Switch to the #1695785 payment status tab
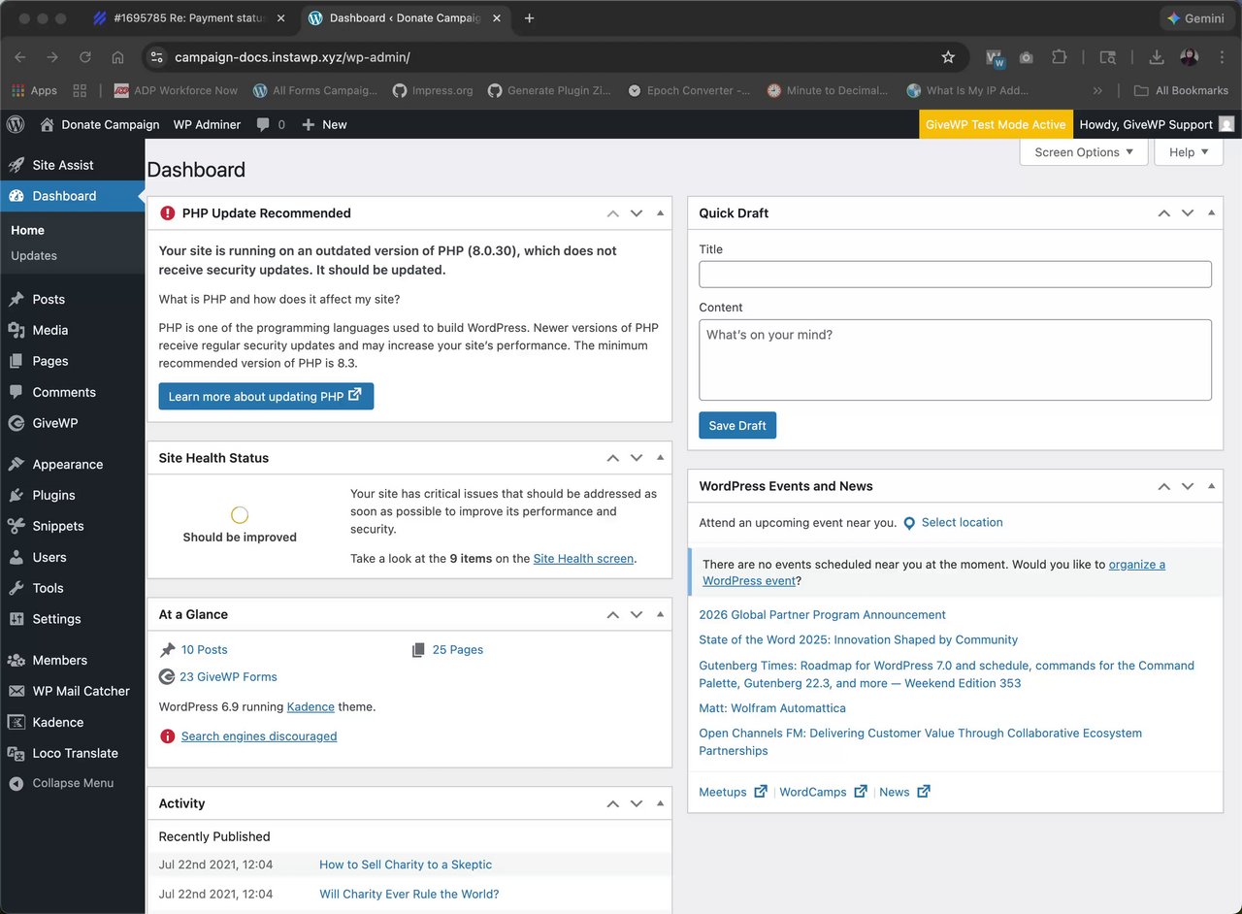This screenshot has width=1242, height=914. click(x=189, y=18)
